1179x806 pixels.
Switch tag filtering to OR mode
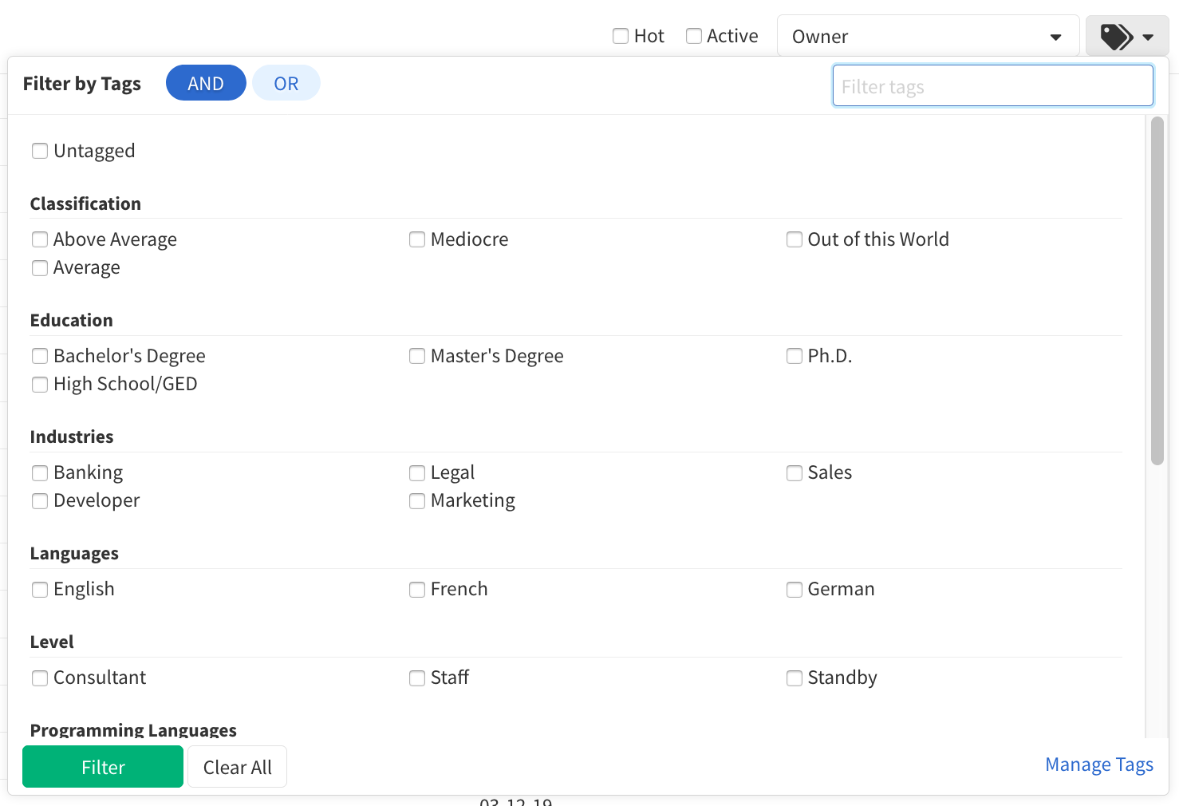286,82
